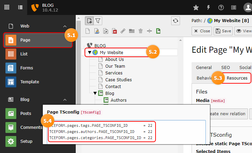The width and height of the screenshot is (252, 153).
Task: Open the application modules grid icon
Action: point(7,7)
